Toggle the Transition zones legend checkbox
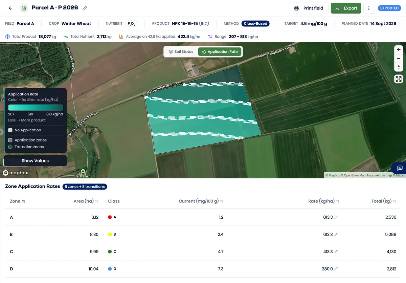The width and height of the screenshot is (406, 283). tap(10, 147)
